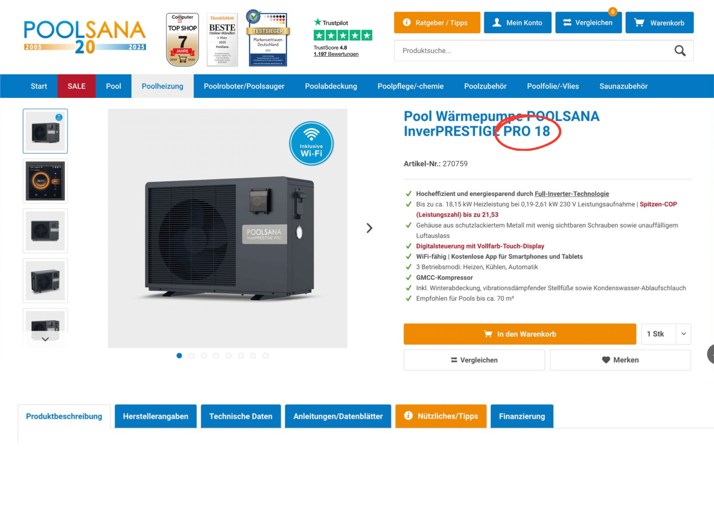Open the Poolroboter/Poolsauger menu
This screenshot has width=714, height=505.
click(244, 86)
